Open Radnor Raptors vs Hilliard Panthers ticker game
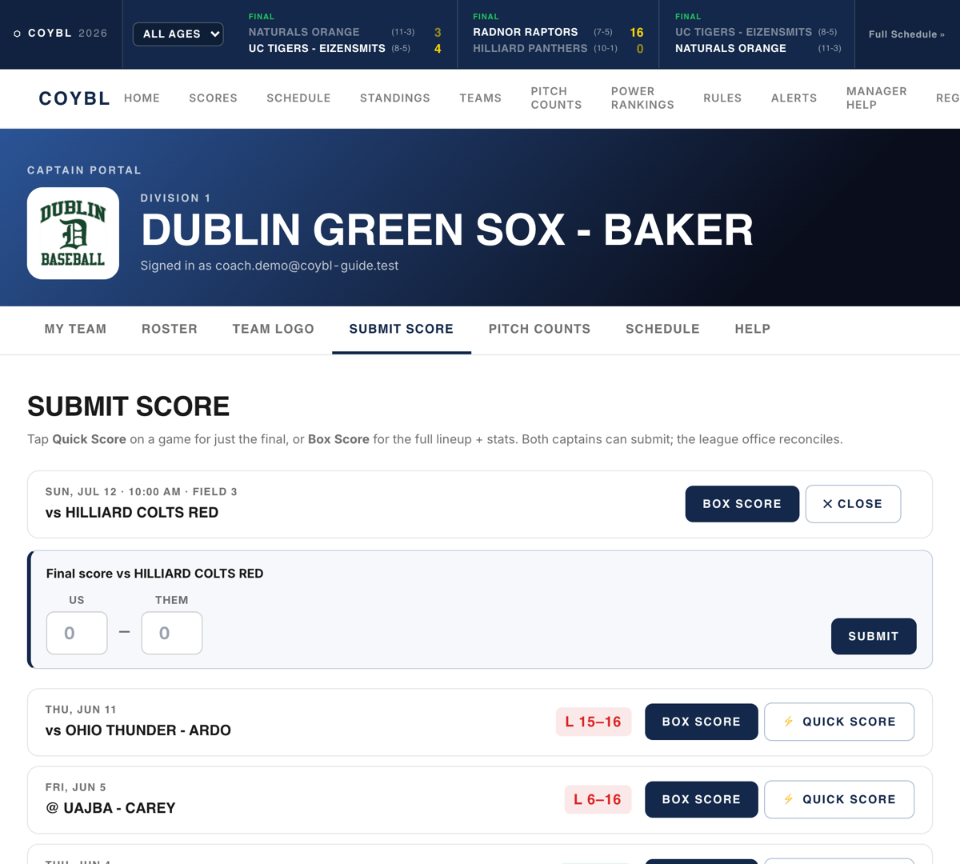The image size is (960, 864). coord(558,34)
